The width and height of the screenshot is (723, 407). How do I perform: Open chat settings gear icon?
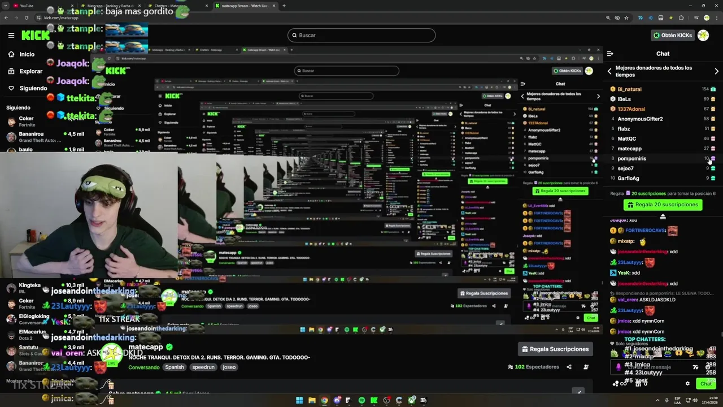pos(687,383)
